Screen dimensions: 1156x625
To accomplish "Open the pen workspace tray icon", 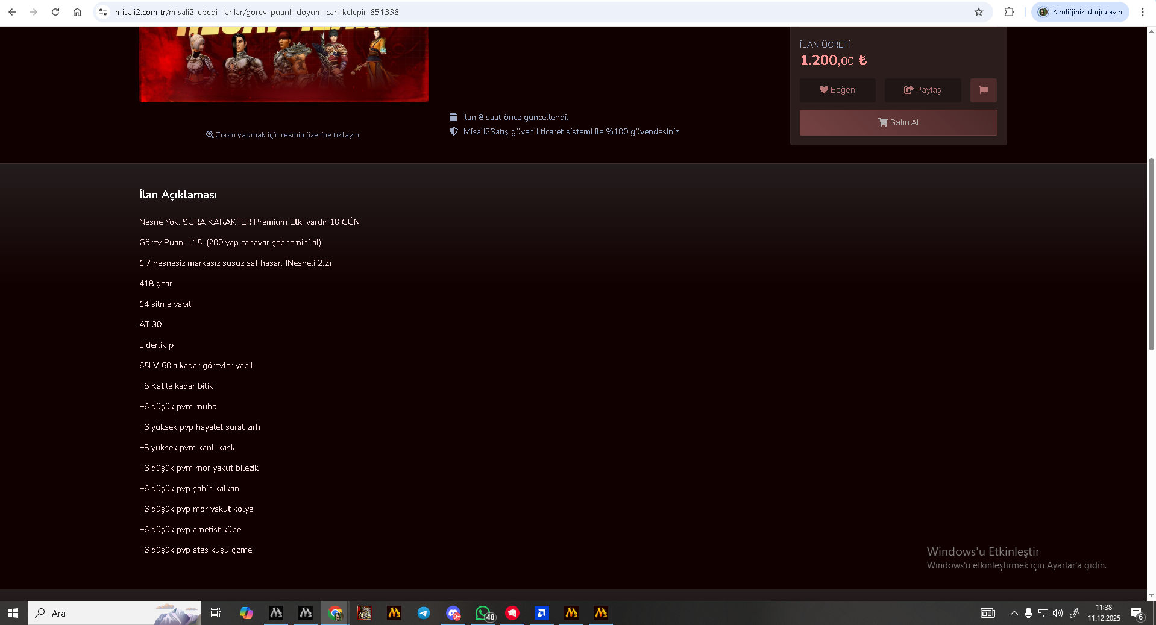I will click(1074, 613).
